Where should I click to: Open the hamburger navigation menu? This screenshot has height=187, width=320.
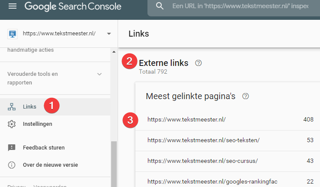tap(13, 6)
